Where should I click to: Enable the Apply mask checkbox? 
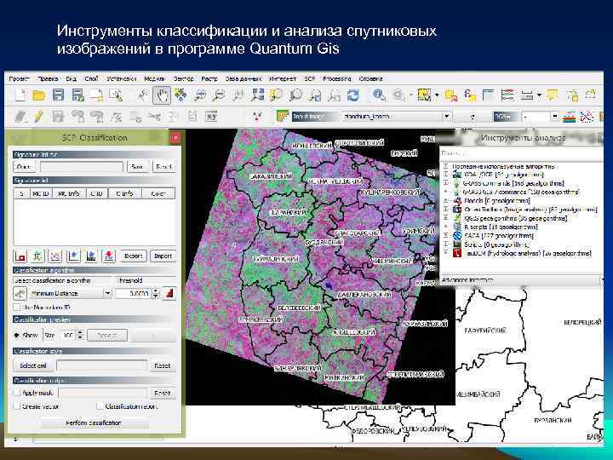coord(17,394)
